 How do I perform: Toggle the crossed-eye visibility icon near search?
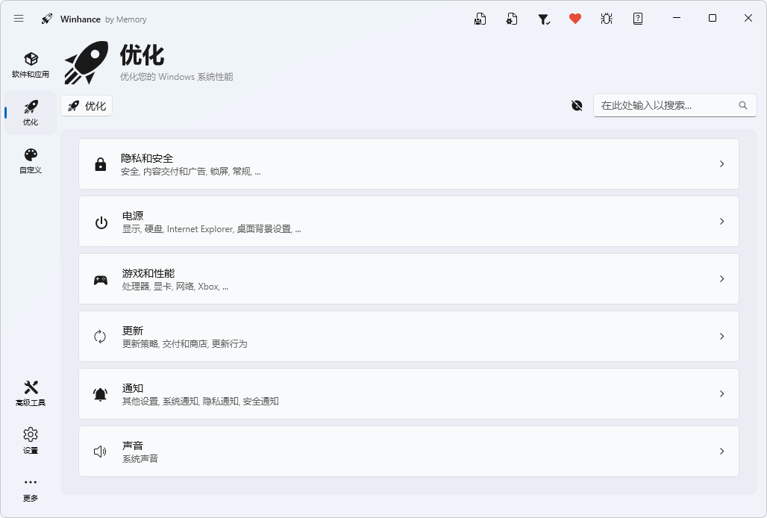[576, 105]
